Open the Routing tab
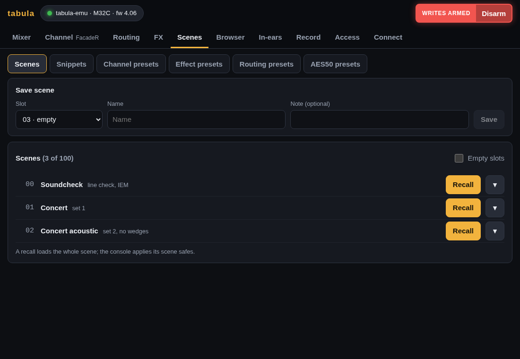520x359 pixels. click(126, 37)
